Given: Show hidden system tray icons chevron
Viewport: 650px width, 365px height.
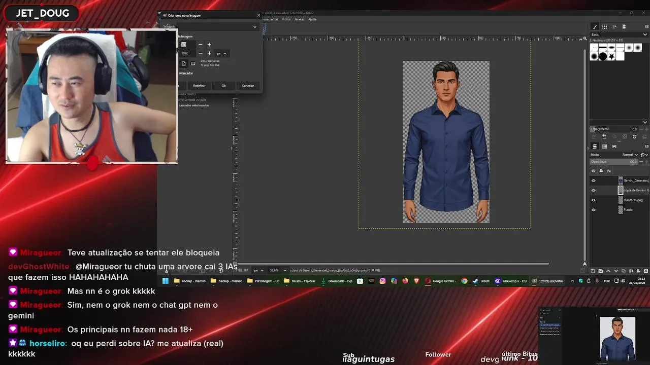Looking at the screenshot, I should pyautogui.click(x=572, y=281).
